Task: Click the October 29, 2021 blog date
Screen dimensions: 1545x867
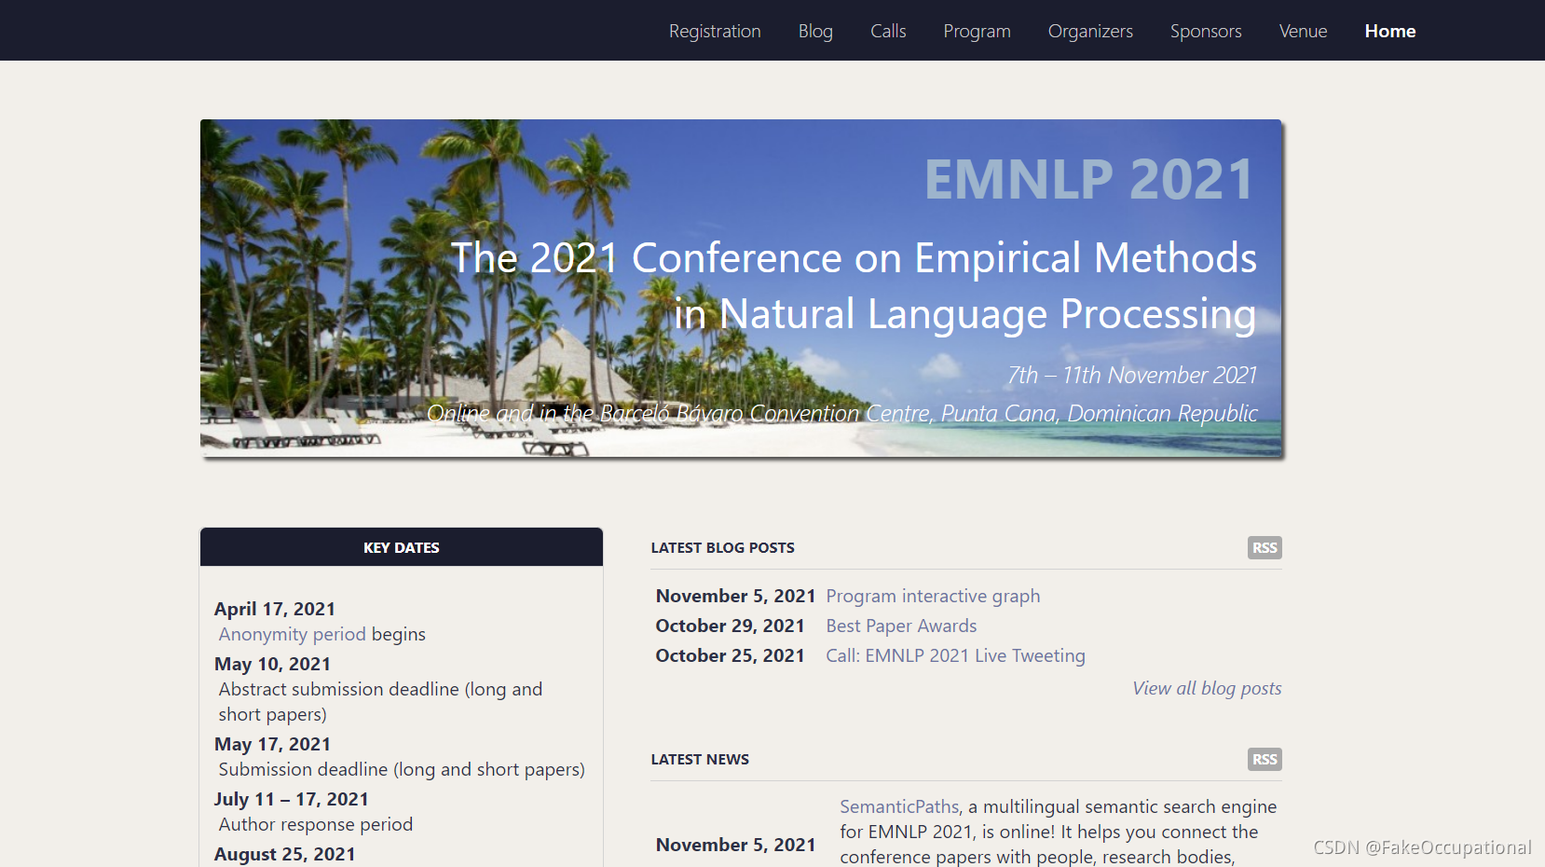Action: [730, 626]
